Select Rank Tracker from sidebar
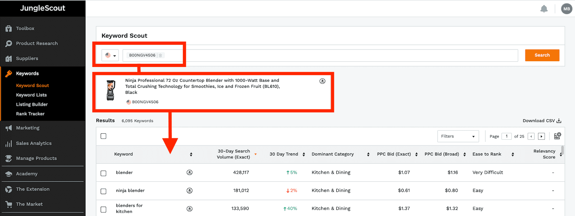Image resolution: width=575 pixels, height=216 pixels. pos(30,114)
